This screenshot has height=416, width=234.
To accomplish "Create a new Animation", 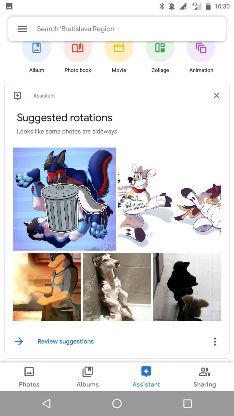I will pos(201,49).
